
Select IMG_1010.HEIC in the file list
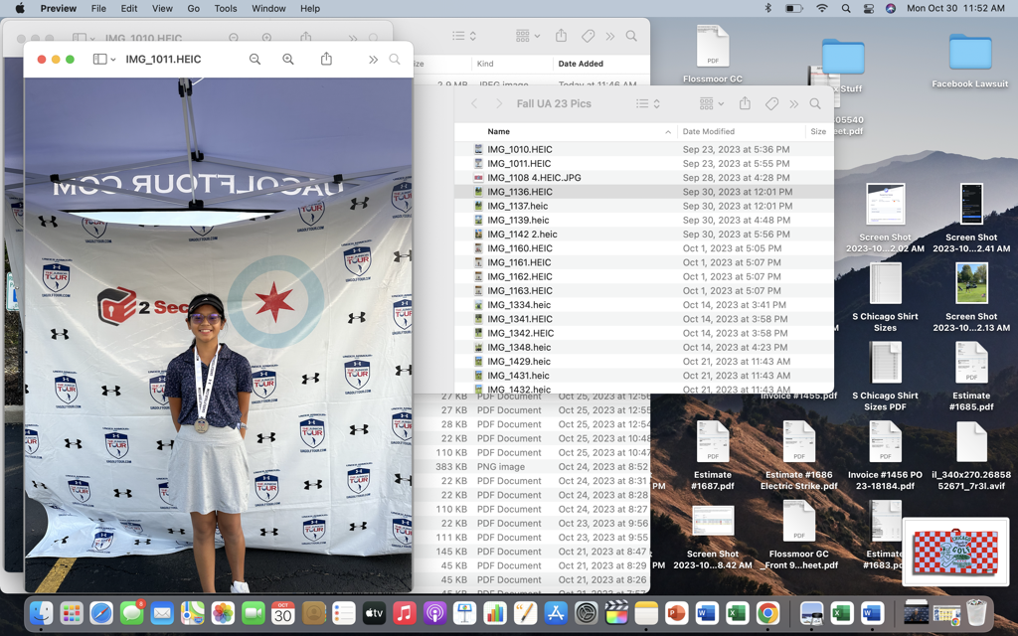click(x=643, y=149)
